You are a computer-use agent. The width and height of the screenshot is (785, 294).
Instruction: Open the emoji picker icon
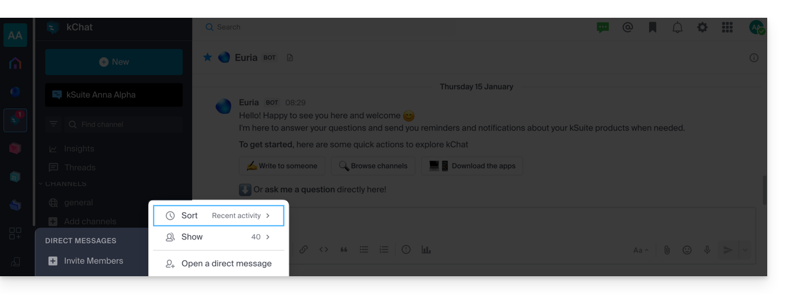point(687,250)
